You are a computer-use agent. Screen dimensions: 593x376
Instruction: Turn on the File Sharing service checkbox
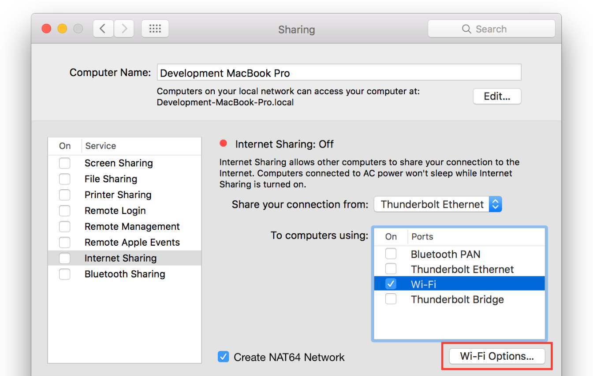point(65,179)
